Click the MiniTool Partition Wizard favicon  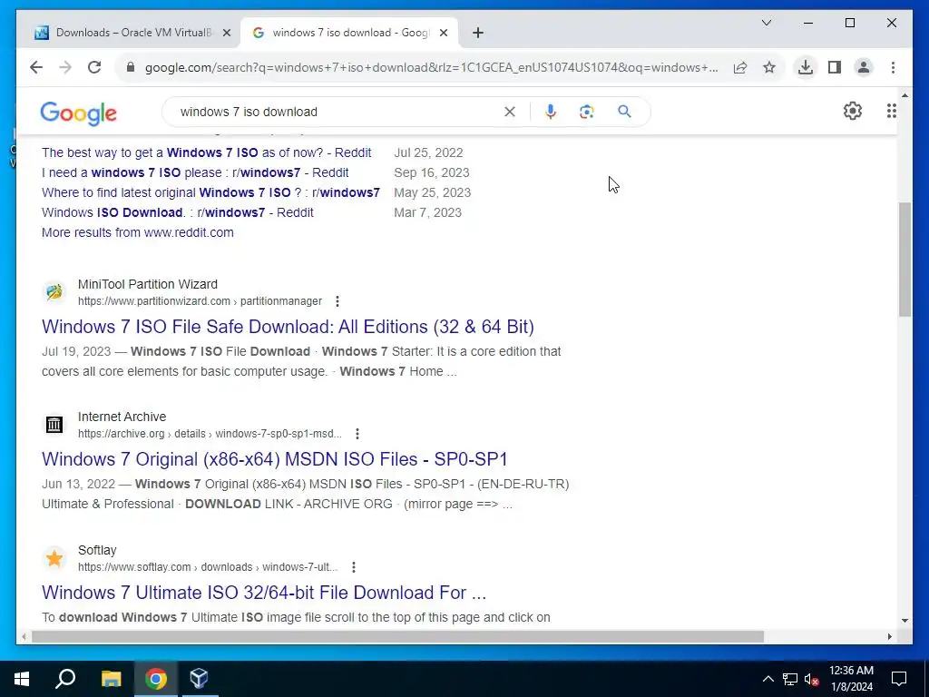click(x=54, y=292)
